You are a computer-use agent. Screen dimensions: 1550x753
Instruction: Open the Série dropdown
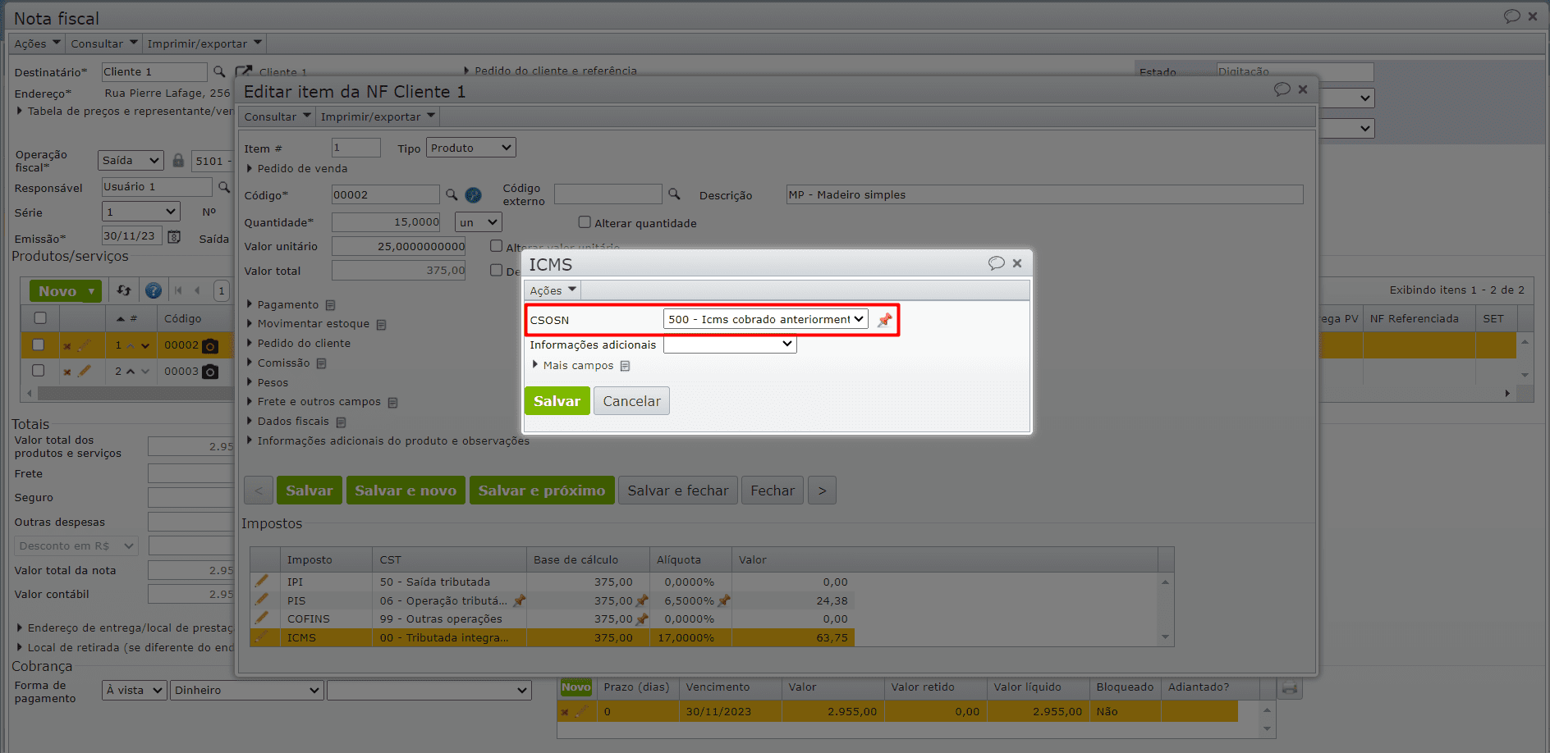(x=140, y=212)
